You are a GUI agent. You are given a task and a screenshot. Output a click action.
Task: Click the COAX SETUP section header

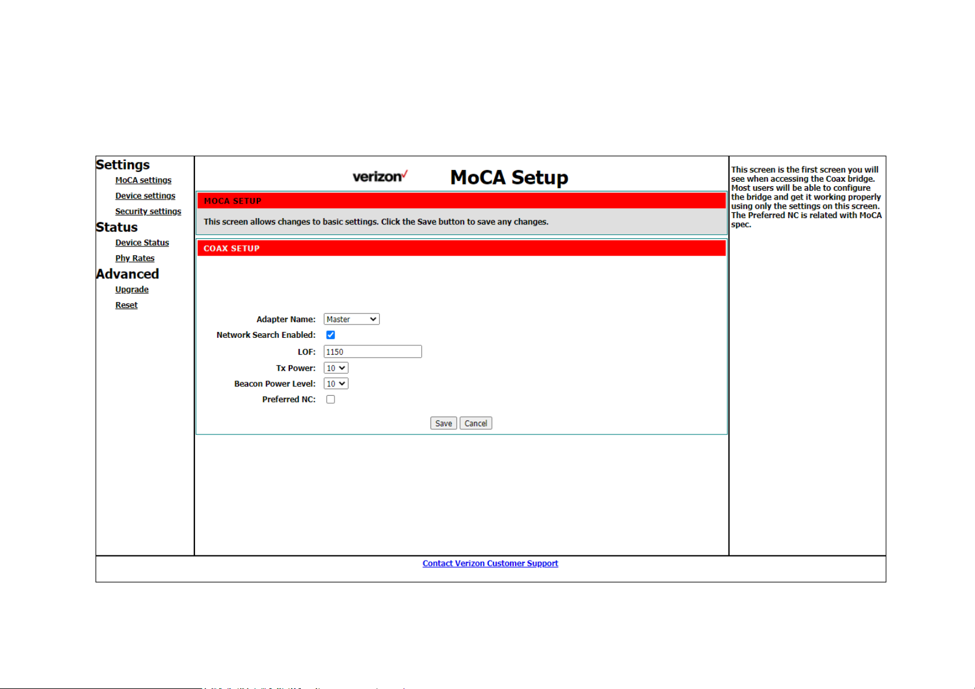(461, 248)
